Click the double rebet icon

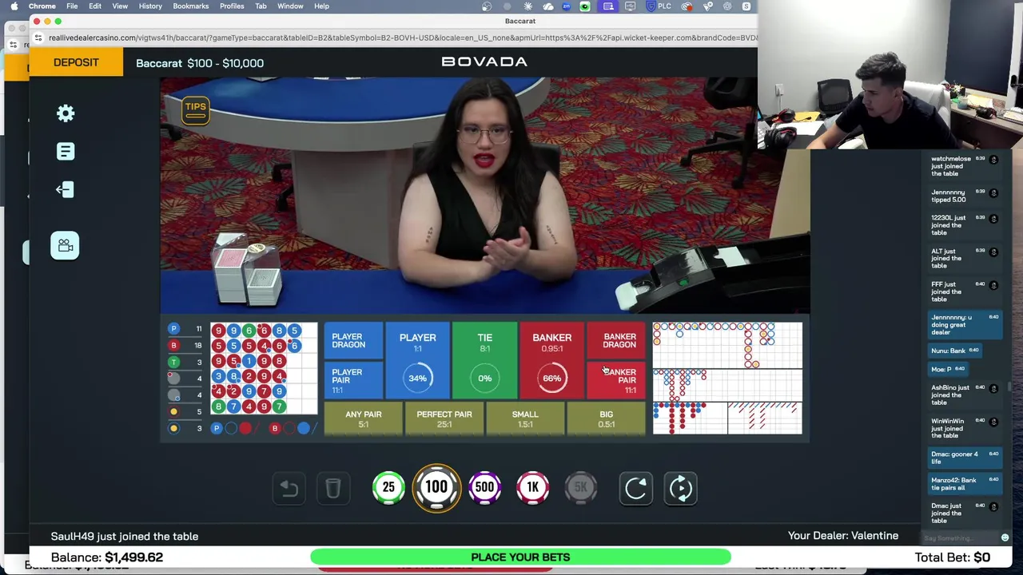[680, 488]
